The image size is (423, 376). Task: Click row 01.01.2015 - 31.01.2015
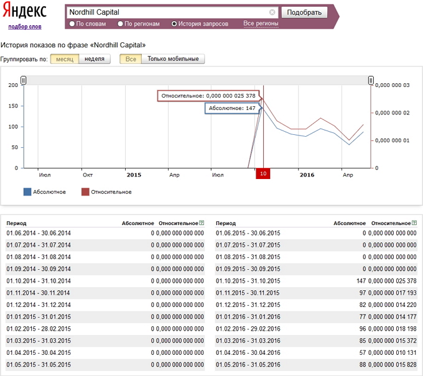pyautogui.click(x=105, y=317)
